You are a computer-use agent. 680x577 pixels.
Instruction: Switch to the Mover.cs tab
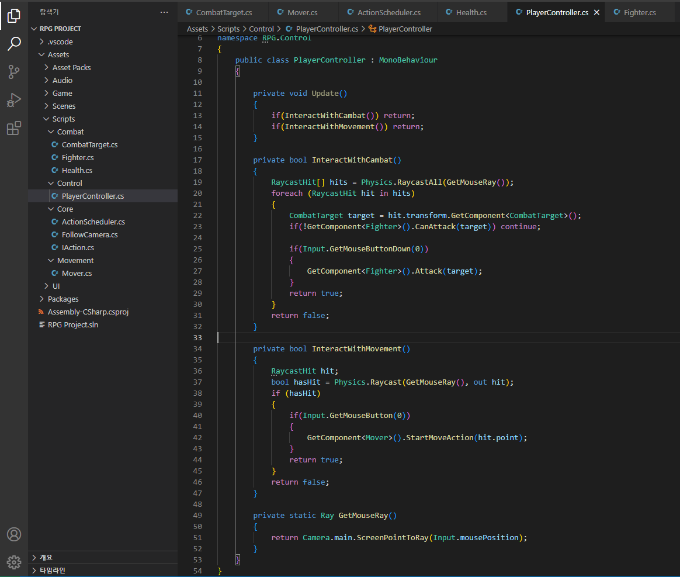coord(302,12)
